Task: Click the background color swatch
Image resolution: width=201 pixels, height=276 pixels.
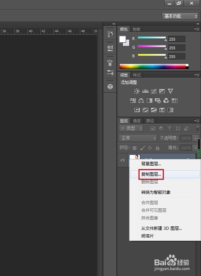Action: (x=128, y=44)
